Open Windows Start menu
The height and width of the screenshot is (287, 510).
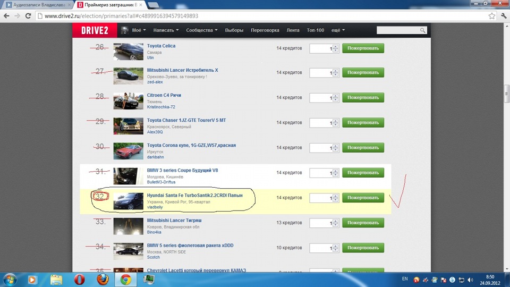(x=9, y=280)
